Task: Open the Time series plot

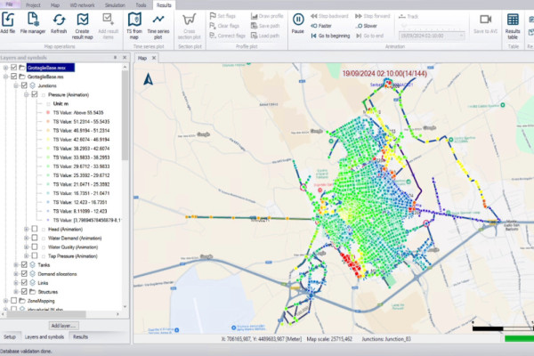Action: pyautogui.click(x=158, y=25)
